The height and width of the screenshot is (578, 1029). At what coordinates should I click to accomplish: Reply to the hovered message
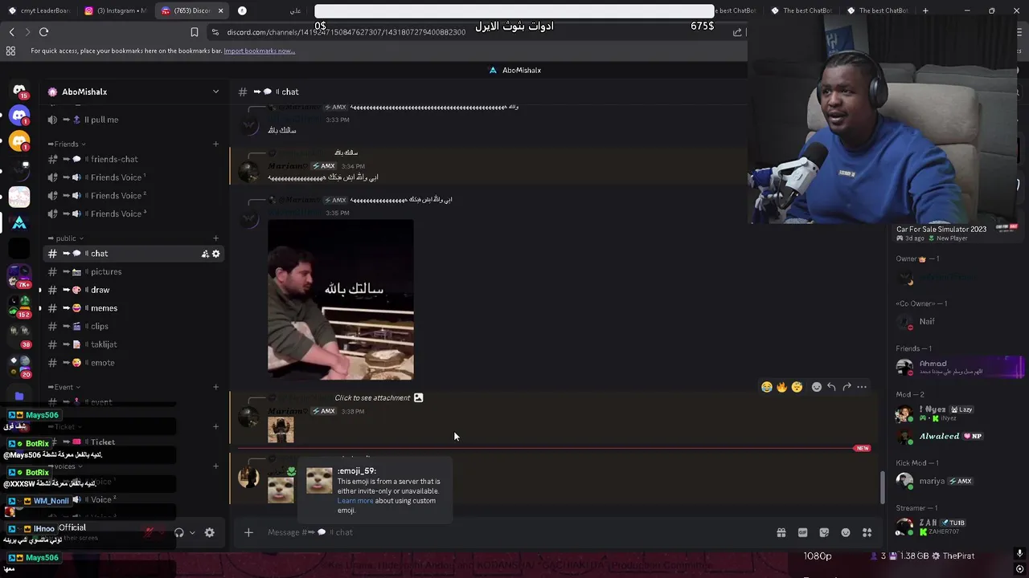831,387
